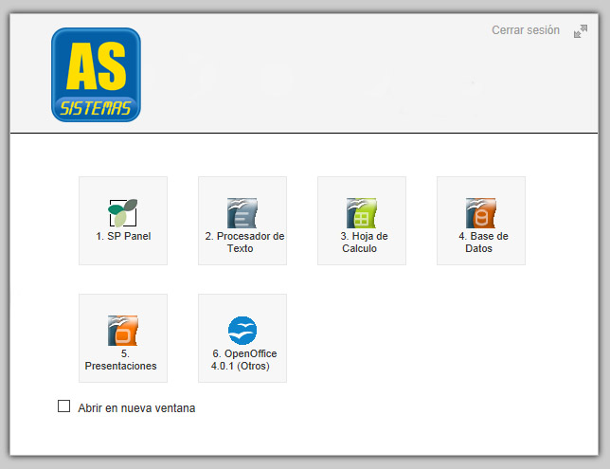Viewport: 610px width, 469px height.
Task: Click the '3. Hoja de Calculo' label
Action: [364, 243]
